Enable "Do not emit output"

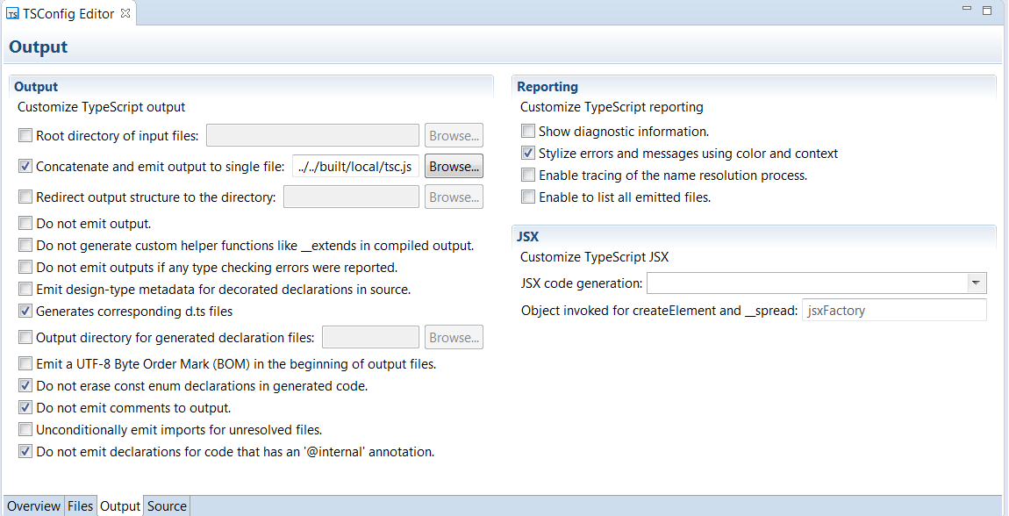click(25, 223)
